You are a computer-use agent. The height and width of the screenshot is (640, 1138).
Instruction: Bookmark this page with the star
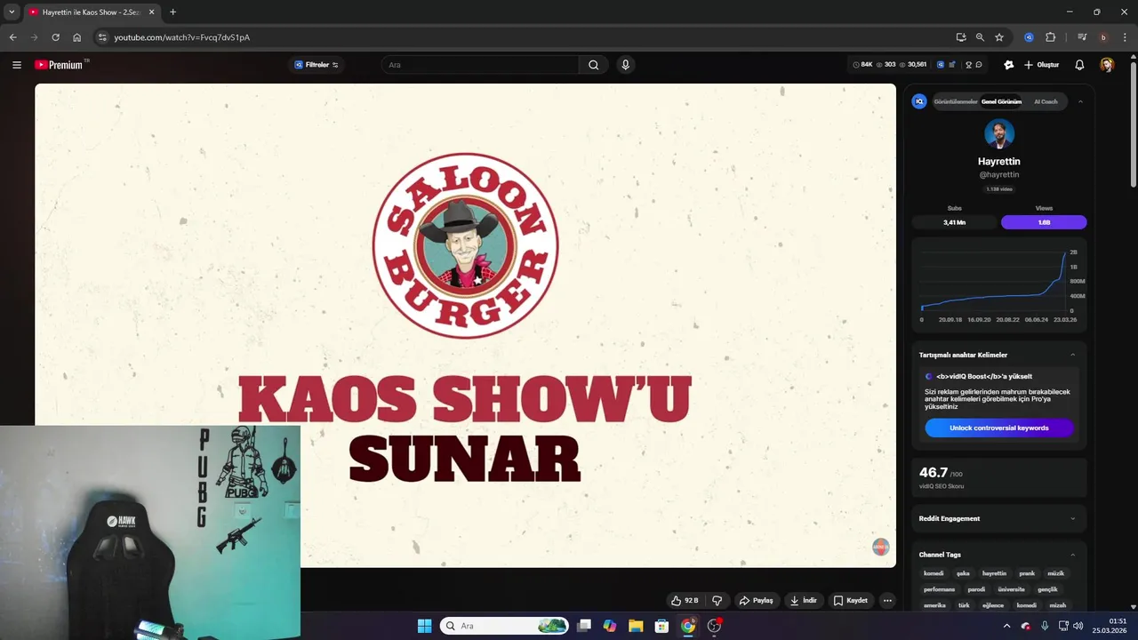(x=999, y=37)
